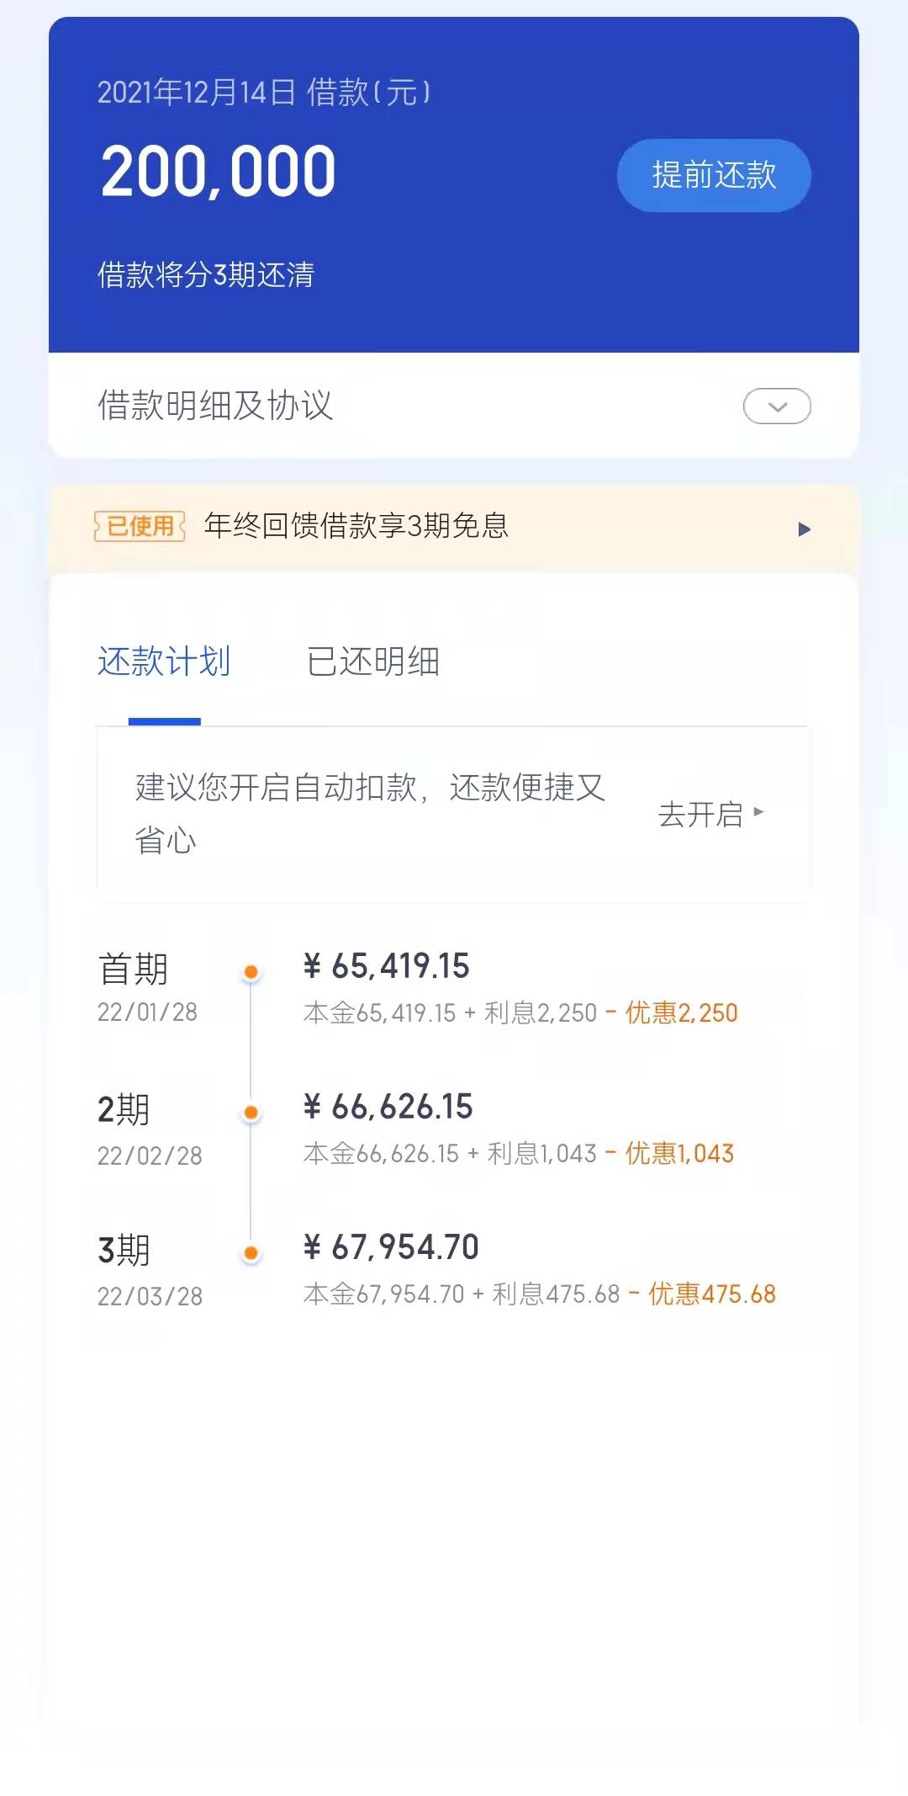The height and width of the screenshot is (1796, 908).
Task: Select the 2期 ¥66,626.15 repayment amount
Action: click(x=388, y=1107)
